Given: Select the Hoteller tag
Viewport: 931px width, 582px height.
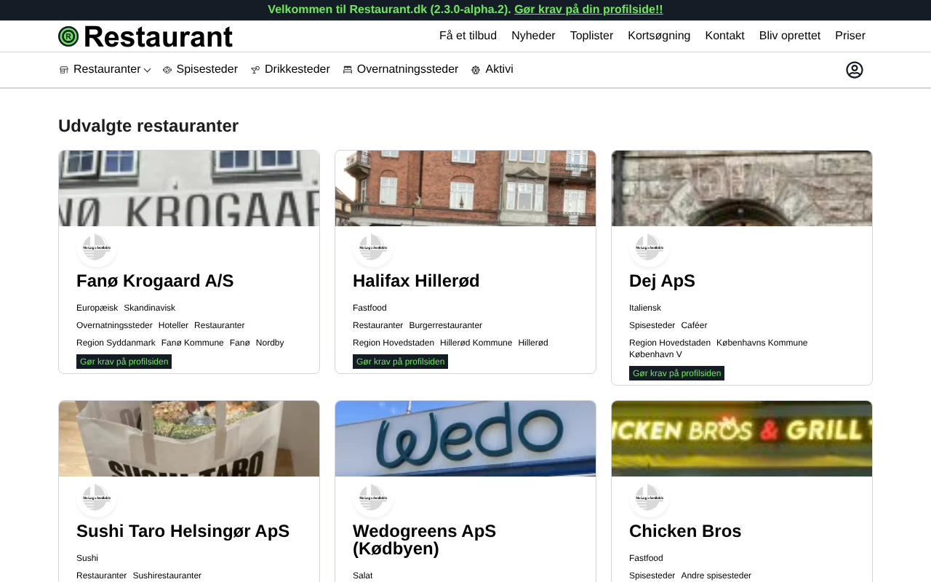Looking at the screenshot, I should pyautogui.click(x=173, y=325).
